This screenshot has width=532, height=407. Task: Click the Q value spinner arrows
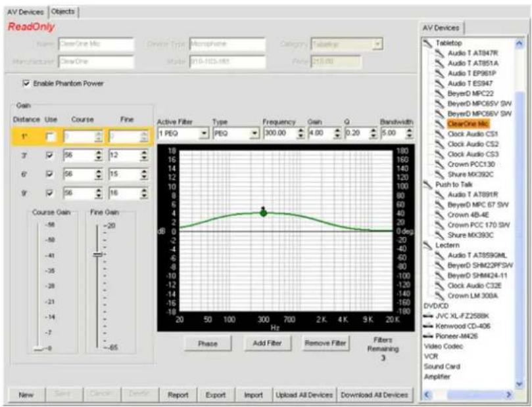[374, 133]
